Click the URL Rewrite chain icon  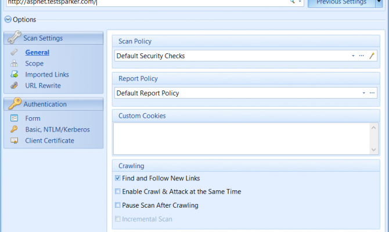click(x=14, y=86)
